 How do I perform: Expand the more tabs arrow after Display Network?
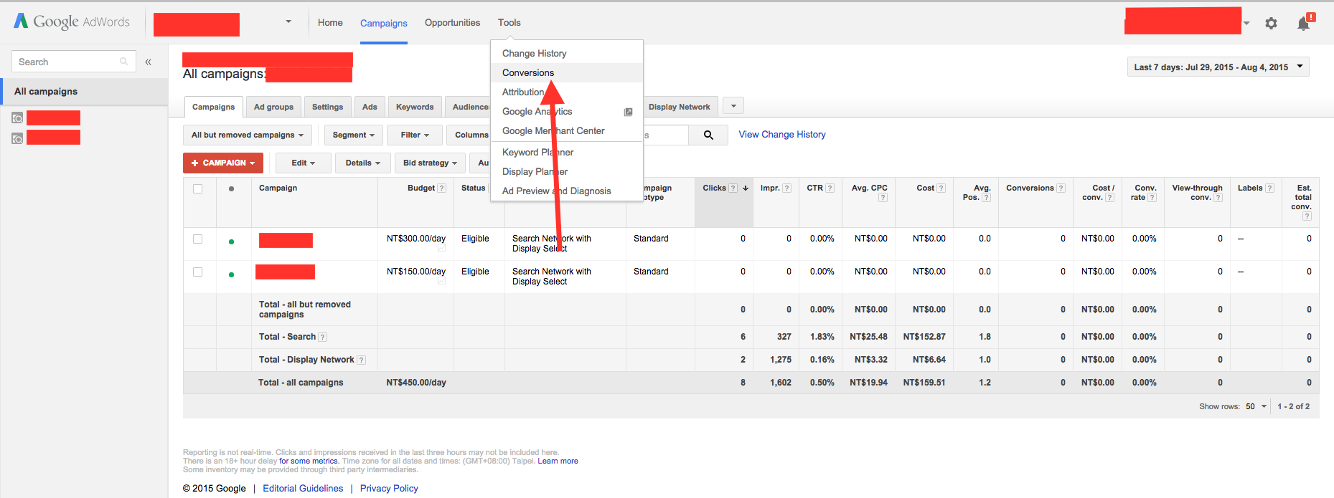click(733, 106)
